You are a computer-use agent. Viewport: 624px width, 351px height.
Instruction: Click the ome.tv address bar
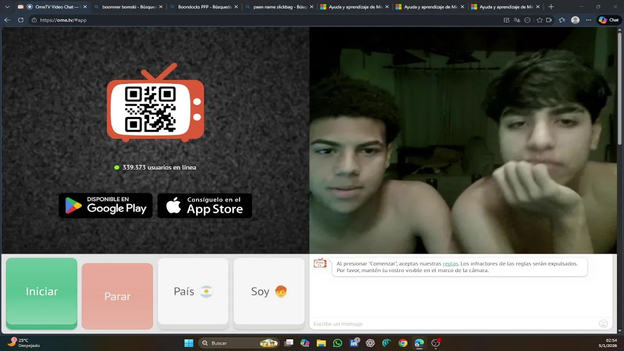coord(263,20)
